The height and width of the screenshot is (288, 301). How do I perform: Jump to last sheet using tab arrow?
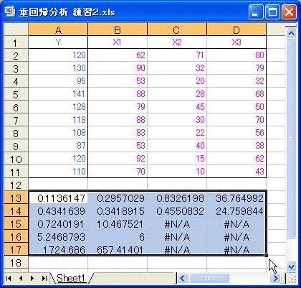pos(44,278)
